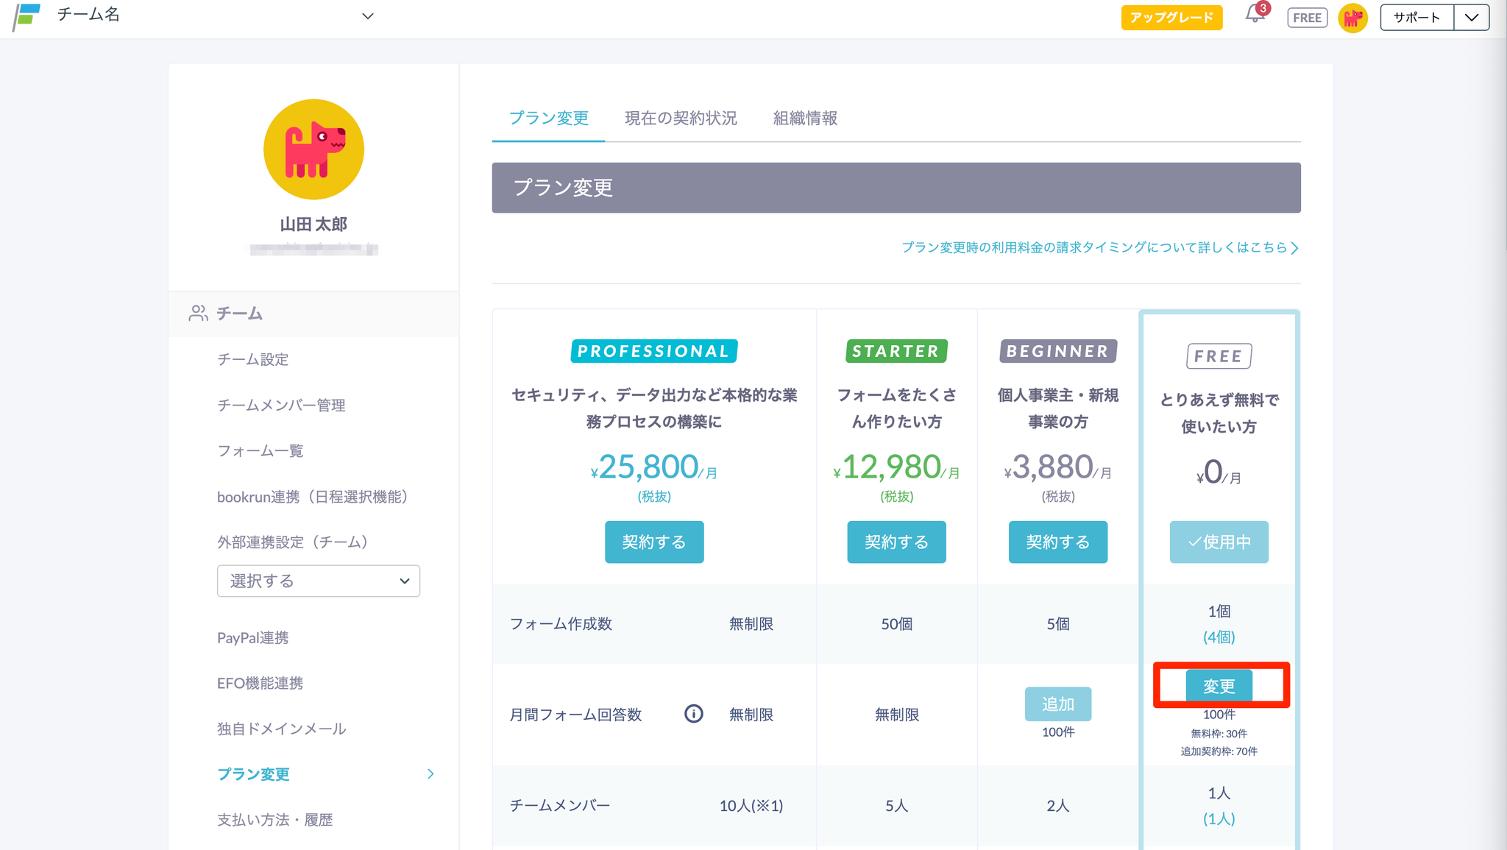Open チームメンバー管理 in sidebar

pos(281,405)
